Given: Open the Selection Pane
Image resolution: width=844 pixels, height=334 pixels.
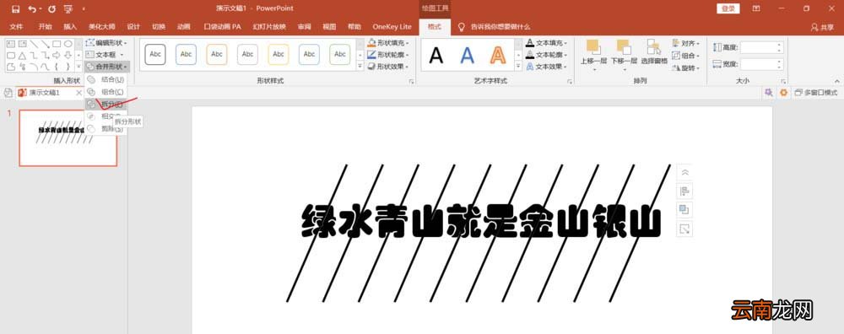Looking at the screenshot, I should click(x=654, y=52).
